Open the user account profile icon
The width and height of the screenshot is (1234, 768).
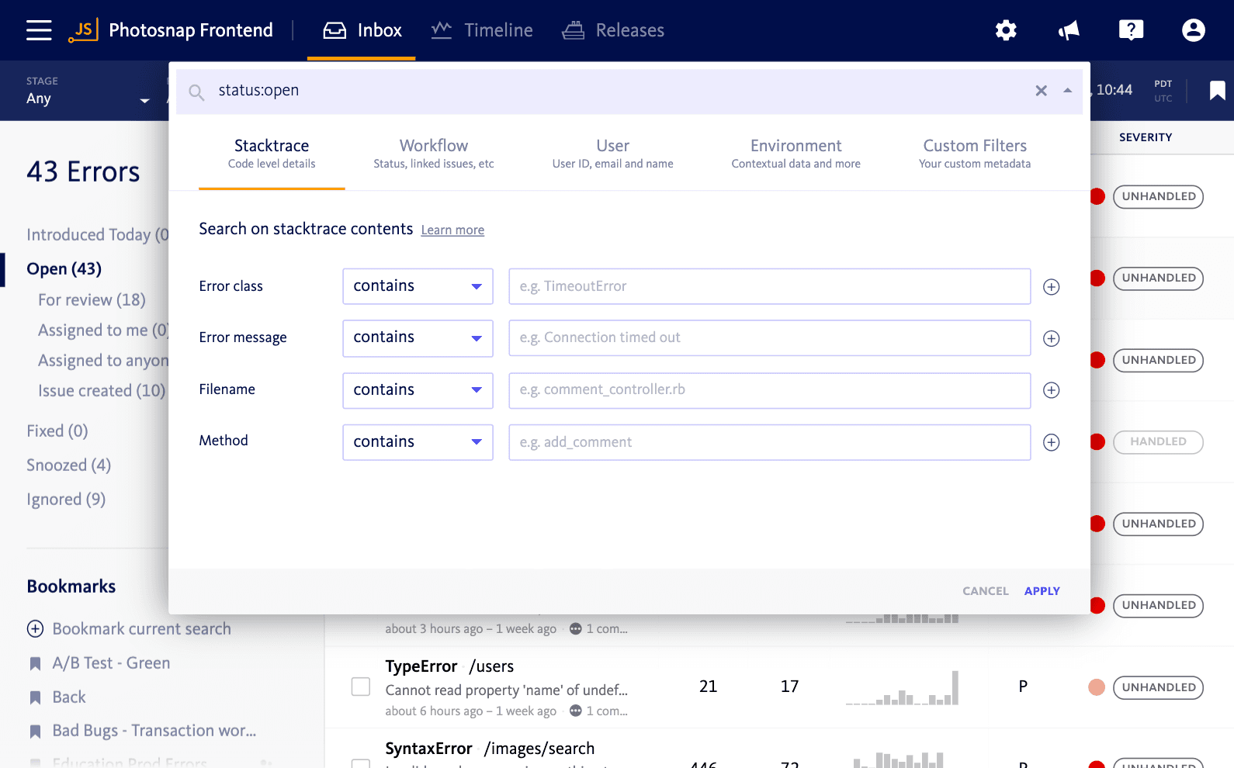pyautogui.click(x=1193, y=30)
